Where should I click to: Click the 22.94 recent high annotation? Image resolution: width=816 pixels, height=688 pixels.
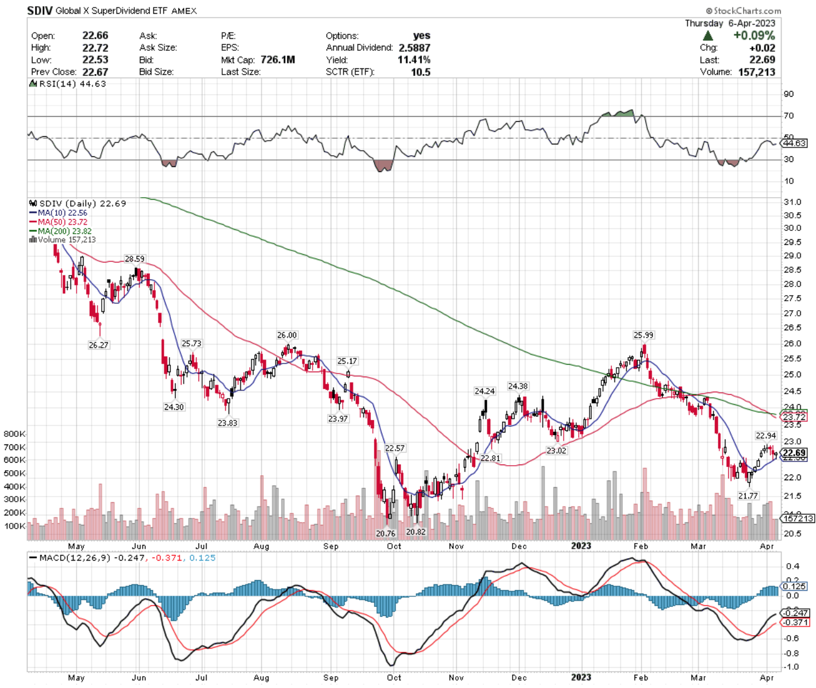(766, 435)
